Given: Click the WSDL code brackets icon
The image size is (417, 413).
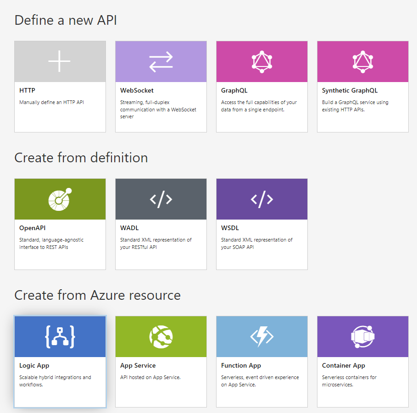Looking at the screenshot, I should (262, 199).
